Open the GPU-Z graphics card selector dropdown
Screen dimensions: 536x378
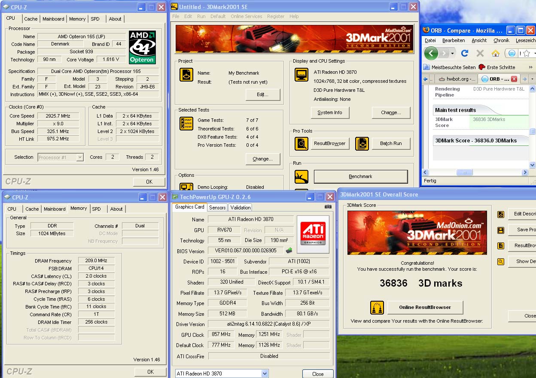point(265,374)
